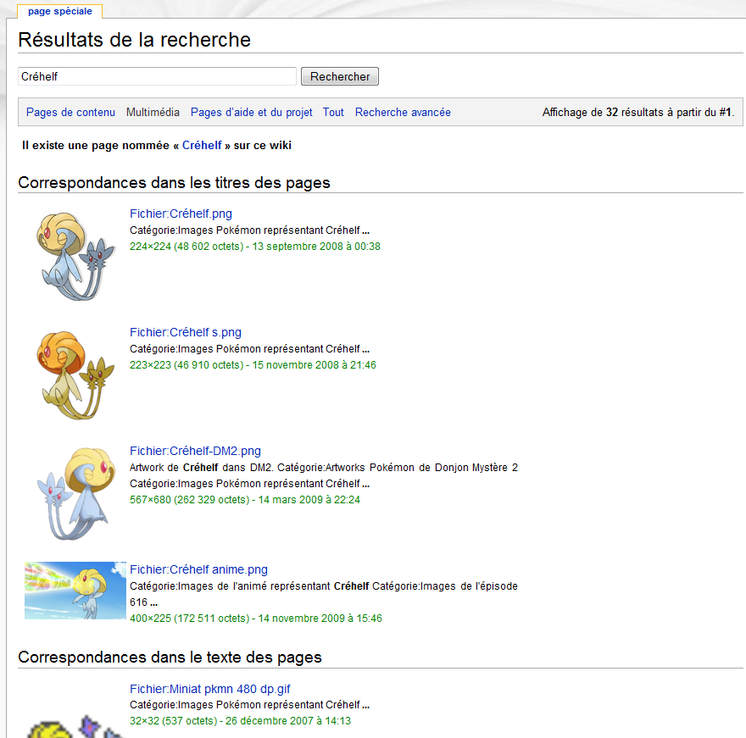Click 'Affichage de 32 résultats' text
Image resolution: width=746 pixels, height=738 pixels.
603,112
